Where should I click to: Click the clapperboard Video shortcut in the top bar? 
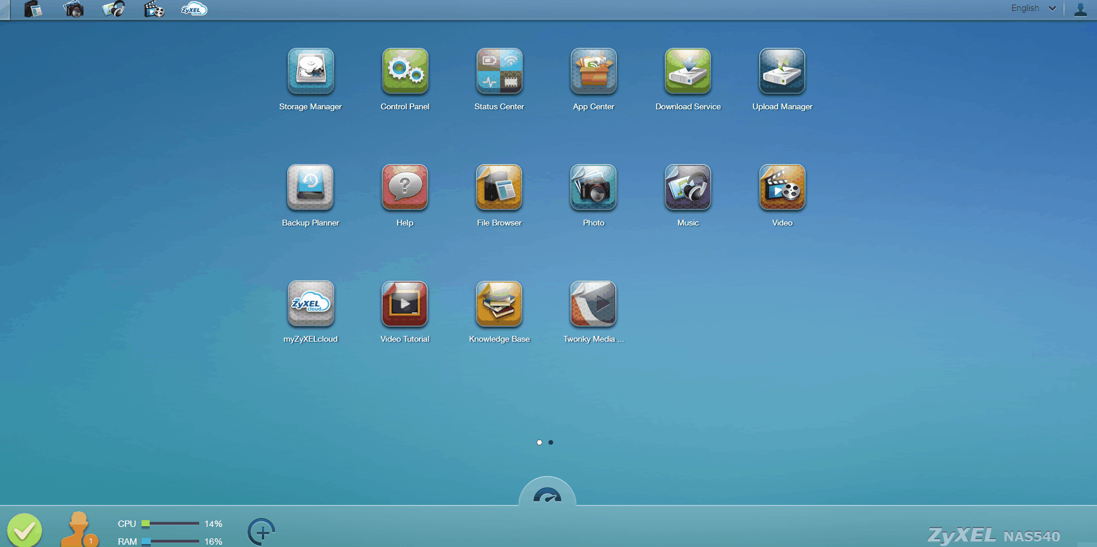pos(154,9)
